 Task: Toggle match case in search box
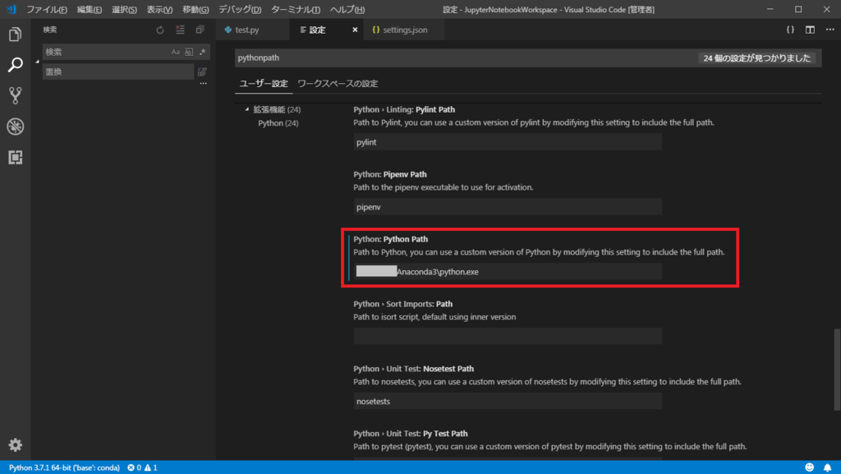pos(176,52)
